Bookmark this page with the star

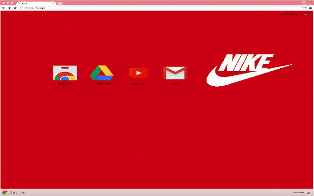[304, 8]
